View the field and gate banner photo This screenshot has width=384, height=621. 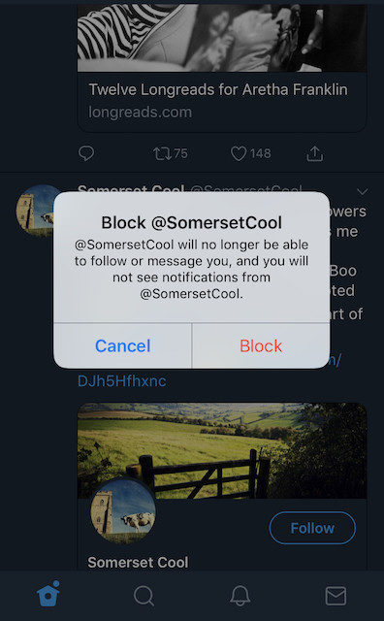coord(222,450)
